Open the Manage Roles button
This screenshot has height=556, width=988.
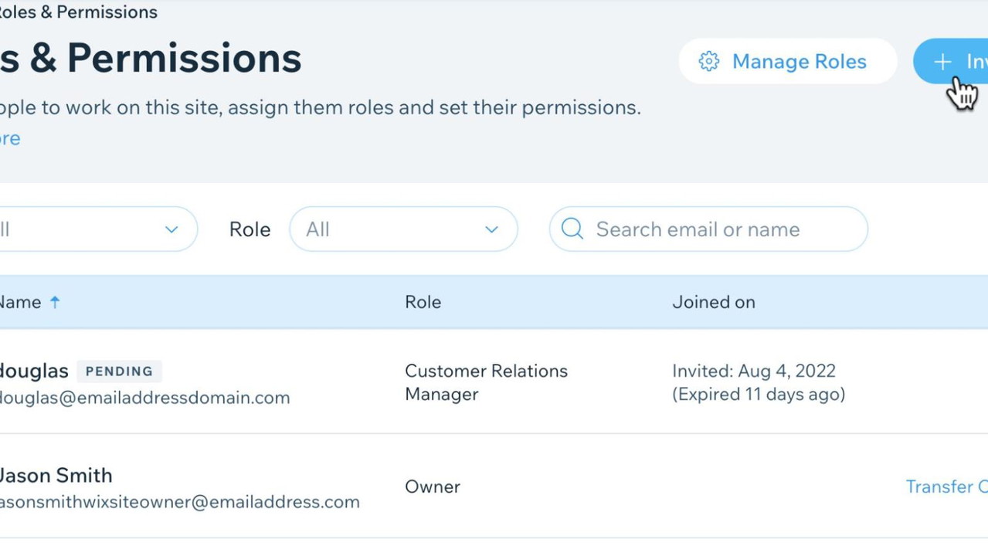[788, 61]
